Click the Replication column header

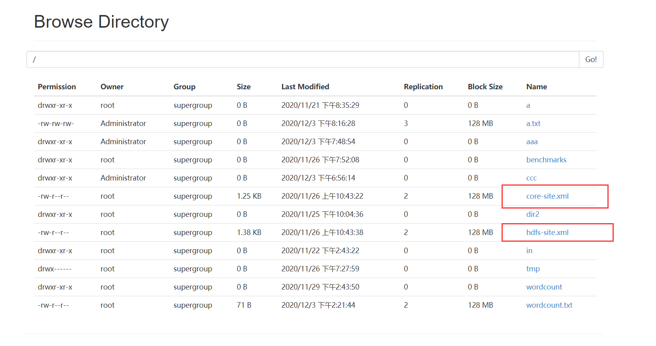tap(423, 87)
